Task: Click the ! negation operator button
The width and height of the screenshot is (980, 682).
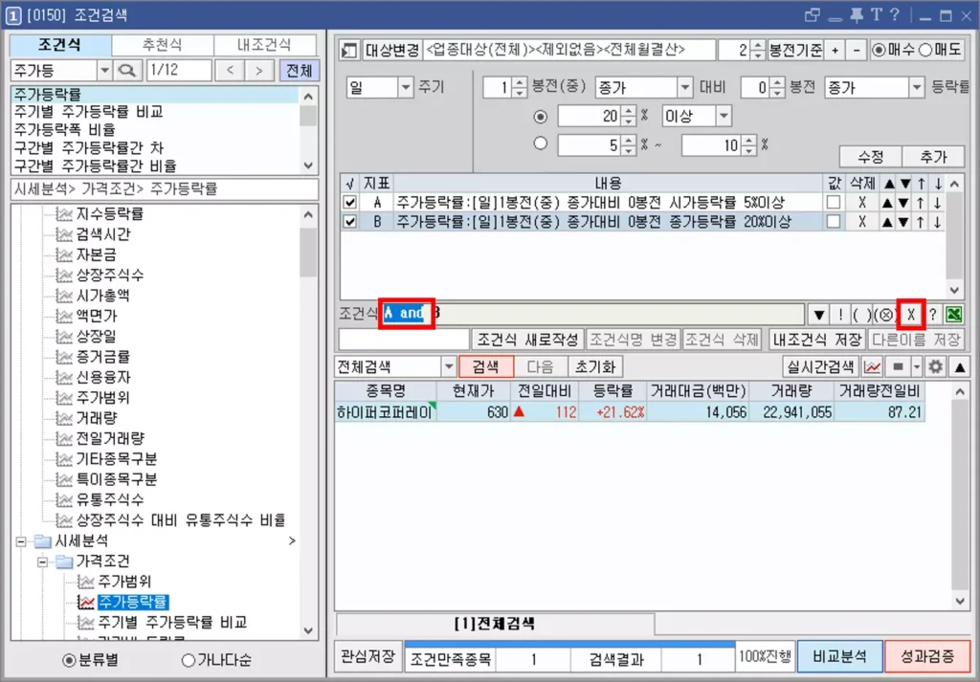Action: click(840, 315)
